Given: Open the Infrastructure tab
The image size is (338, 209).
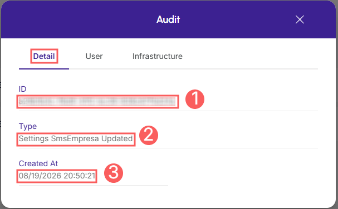Looking at the screenshot, I should tap(158, 56).
